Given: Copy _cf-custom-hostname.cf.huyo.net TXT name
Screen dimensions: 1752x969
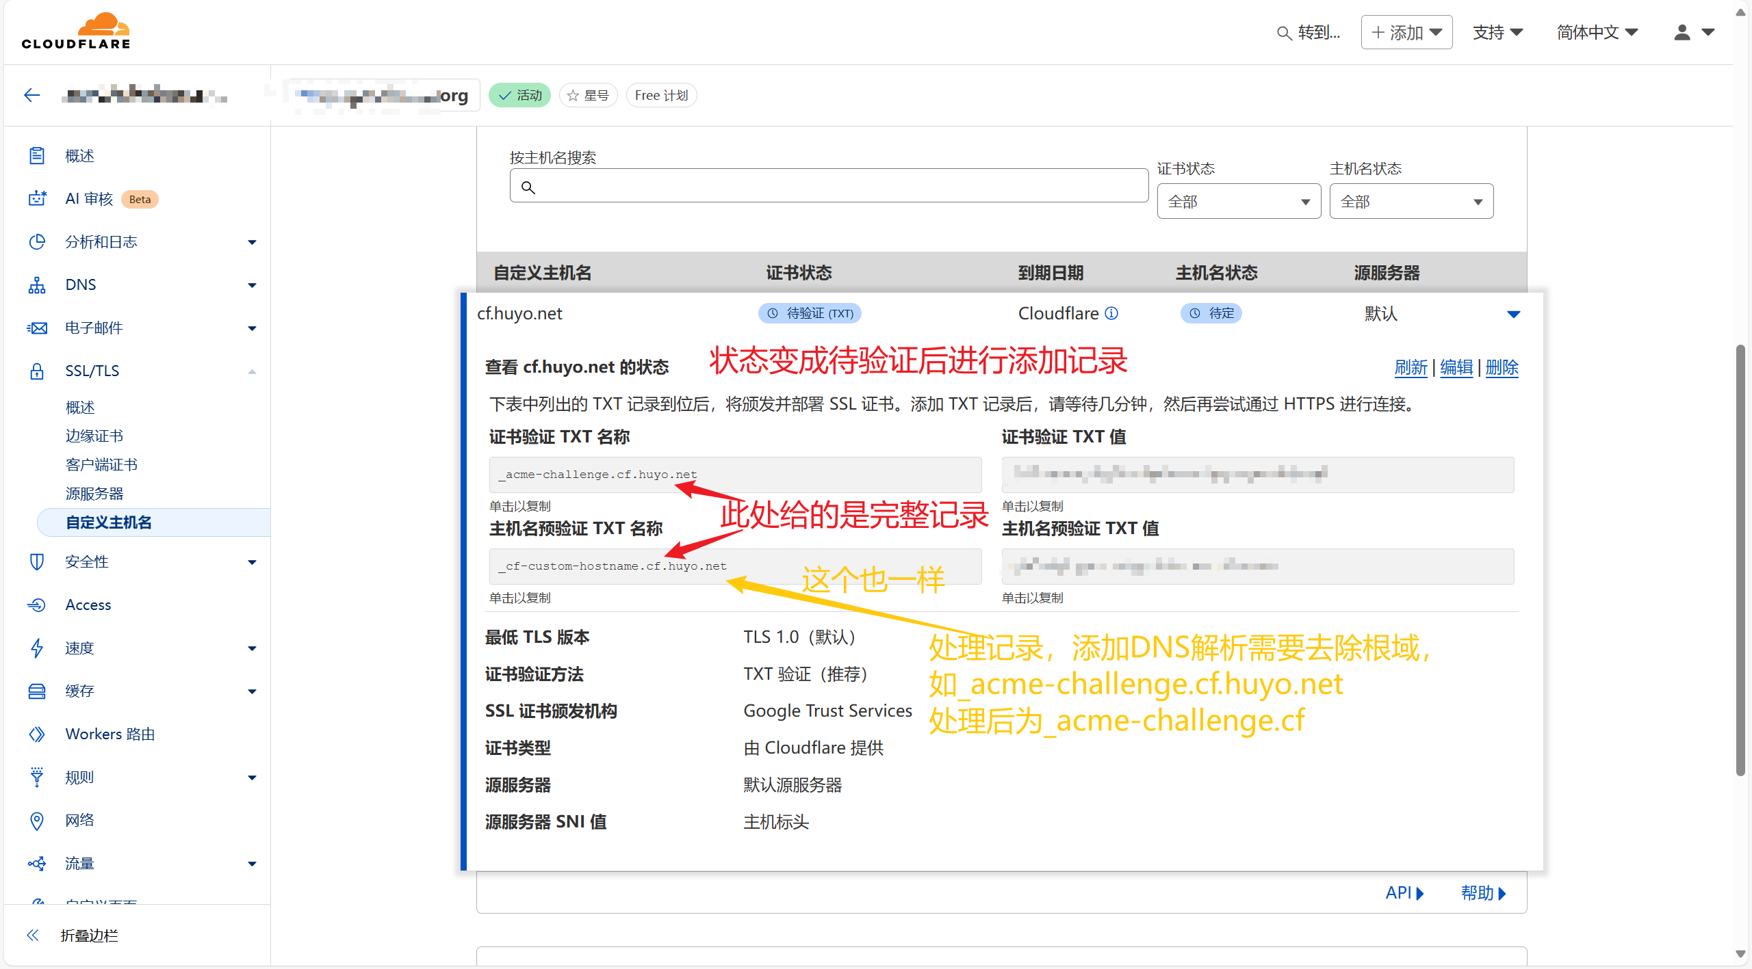Looking at the screenshot, I should (x=735, y=566).
